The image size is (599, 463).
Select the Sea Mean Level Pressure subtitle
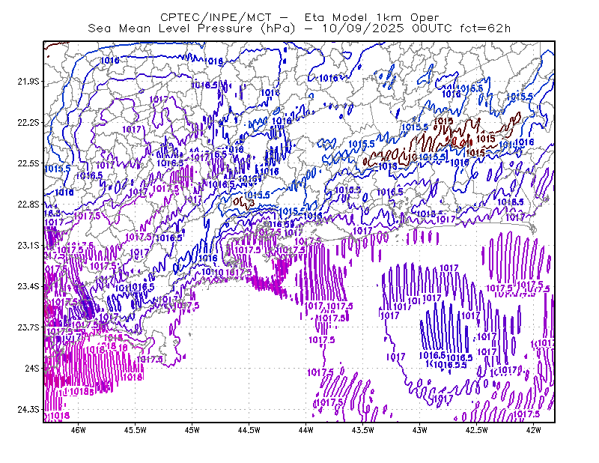coord(299,28)
